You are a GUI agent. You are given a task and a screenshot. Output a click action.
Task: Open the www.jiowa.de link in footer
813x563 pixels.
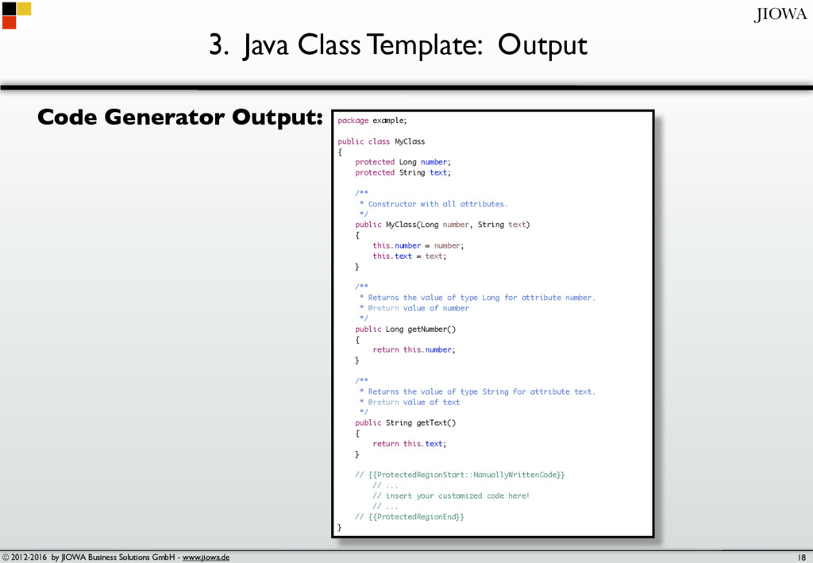click(206, 557)
